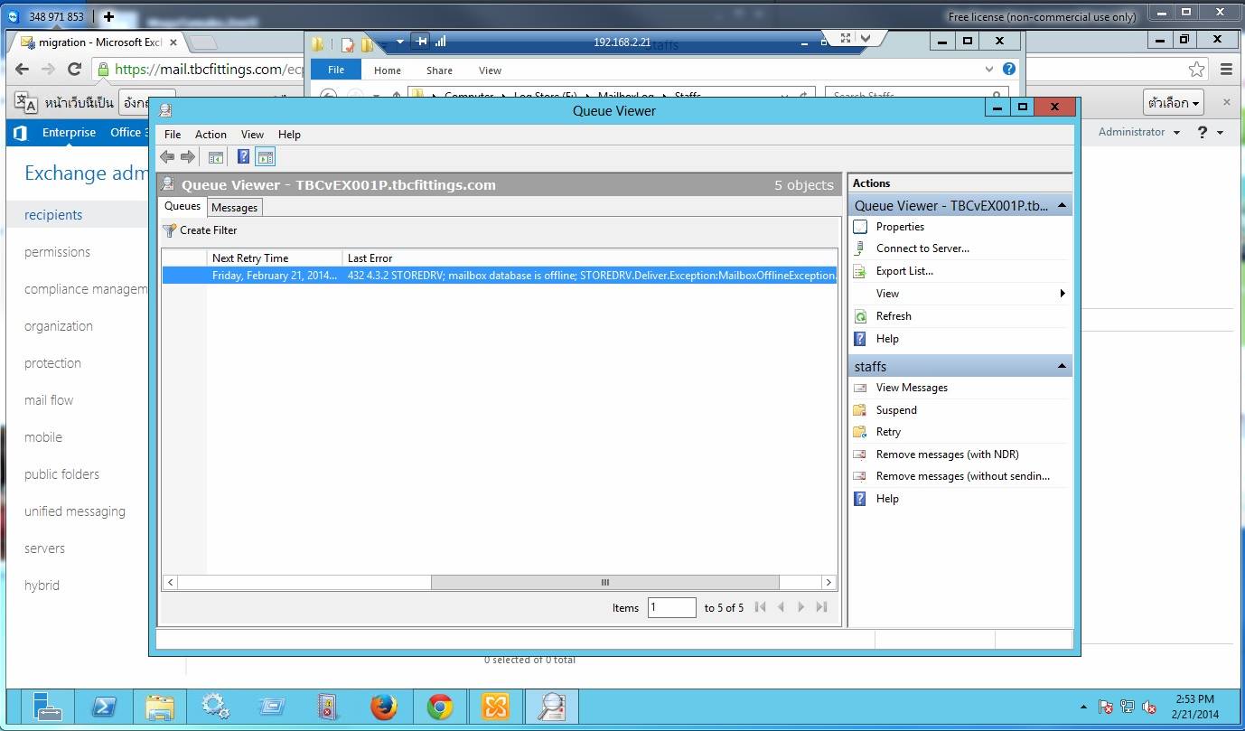
Task: Open protection in Exchange admin center sidebar
Action: tap(52, 363)
